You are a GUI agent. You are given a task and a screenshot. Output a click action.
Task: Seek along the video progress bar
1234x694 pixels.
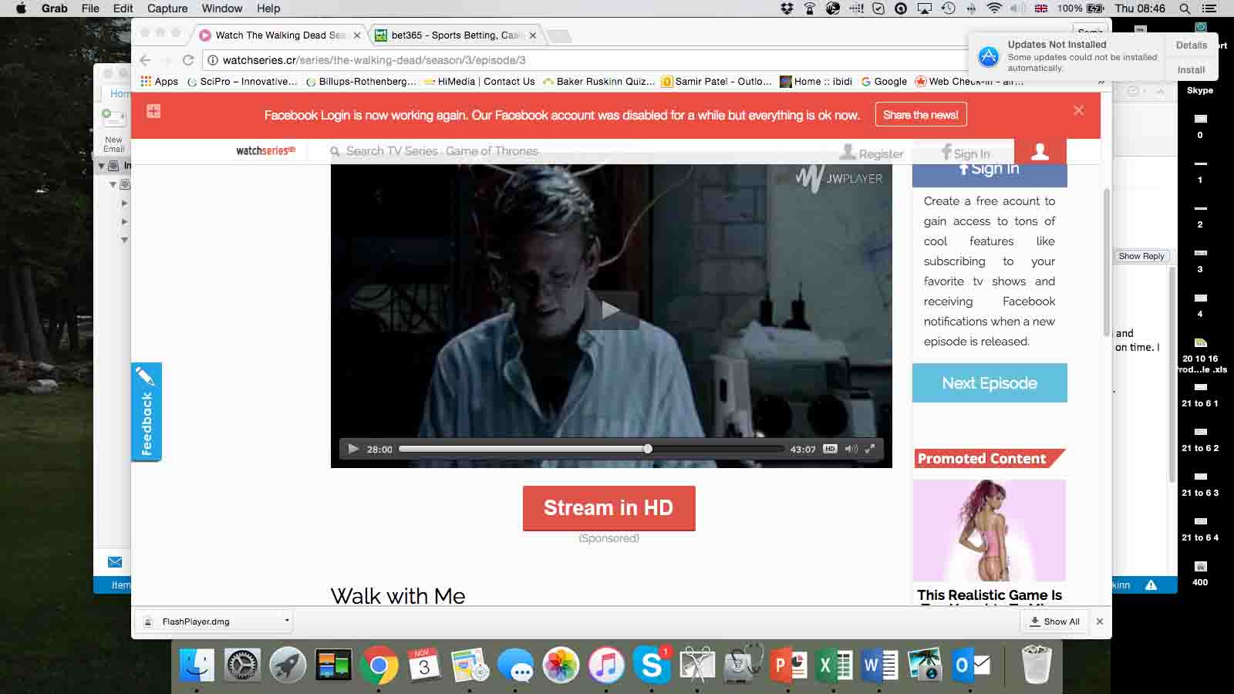tap(592, 449)
